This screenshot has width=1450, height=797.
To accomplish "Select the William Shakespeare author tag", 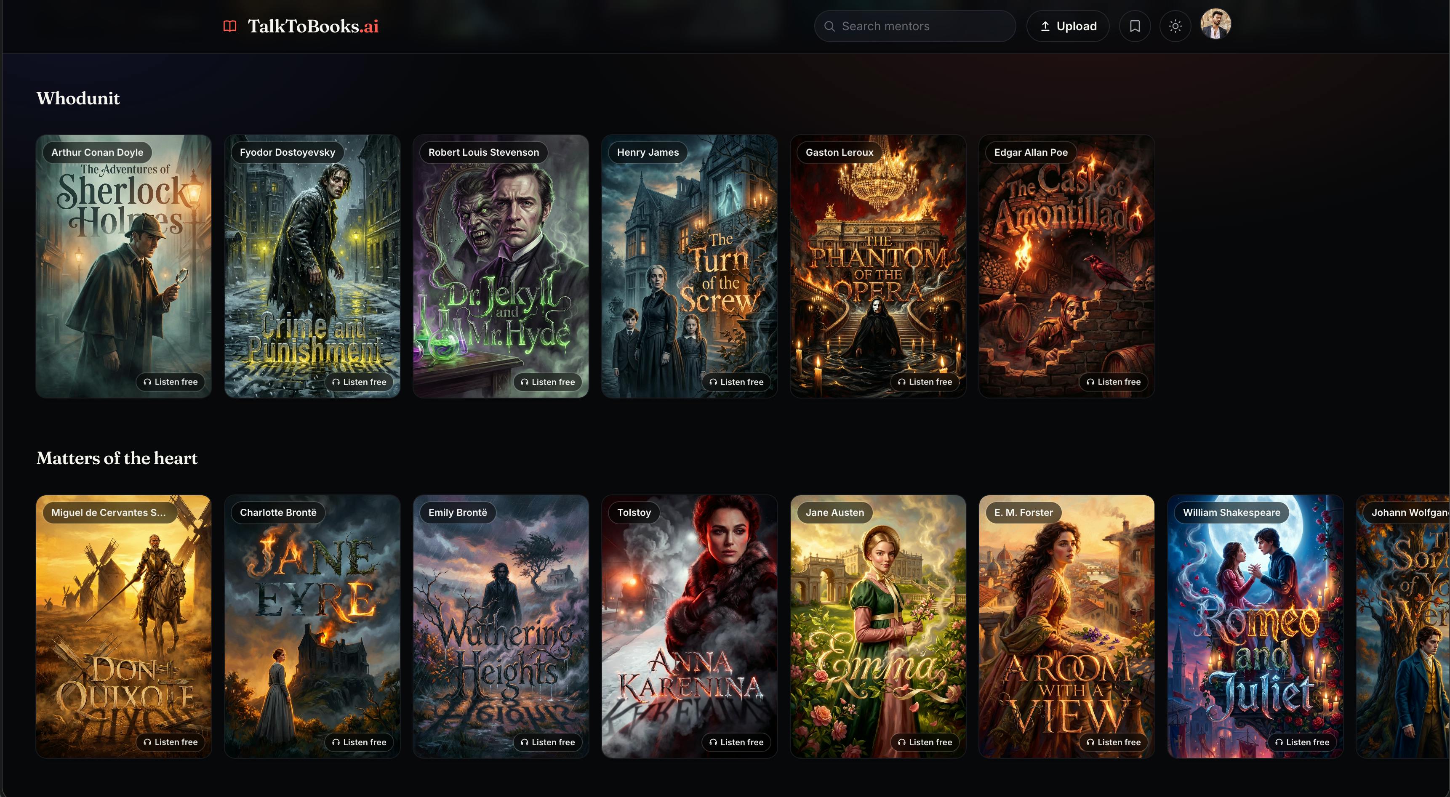I will (1231, 513).
